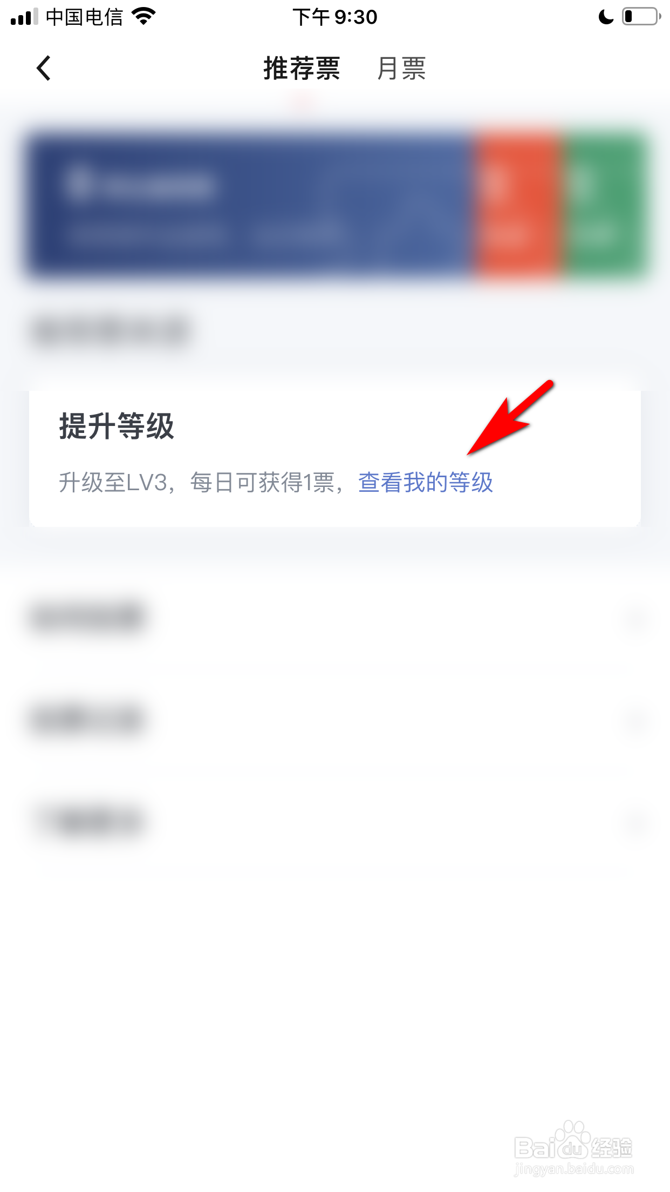Image resolution: width=670 pixels, height=1192 pixels.
Task: Switch to the 推荐票 tab
Action: (x=302, y=69)
